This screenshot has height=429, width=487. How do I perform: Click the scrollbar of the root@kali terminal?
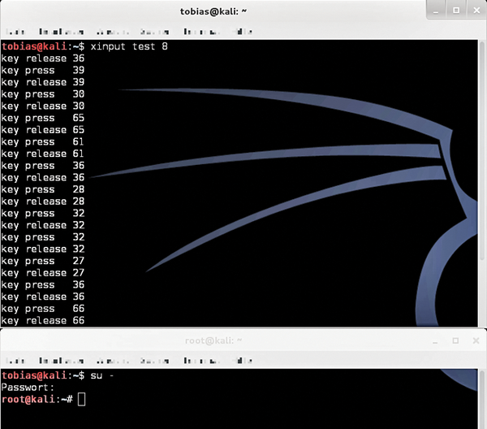[481, 399]
